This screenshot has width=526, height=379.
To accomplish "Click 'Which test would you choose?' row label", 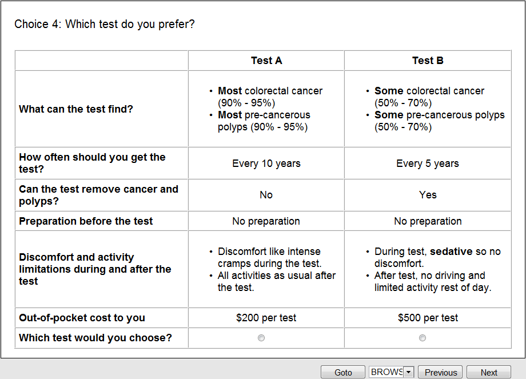I will [x=95, y=338].
